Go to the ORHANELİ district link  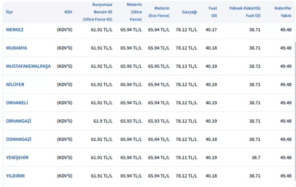point(17,103)
